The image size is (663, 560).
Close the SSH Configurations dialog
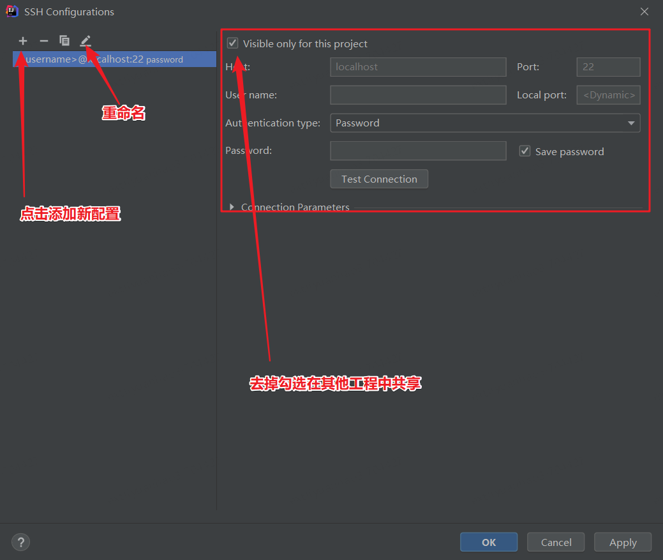click(x=644, y=11)
